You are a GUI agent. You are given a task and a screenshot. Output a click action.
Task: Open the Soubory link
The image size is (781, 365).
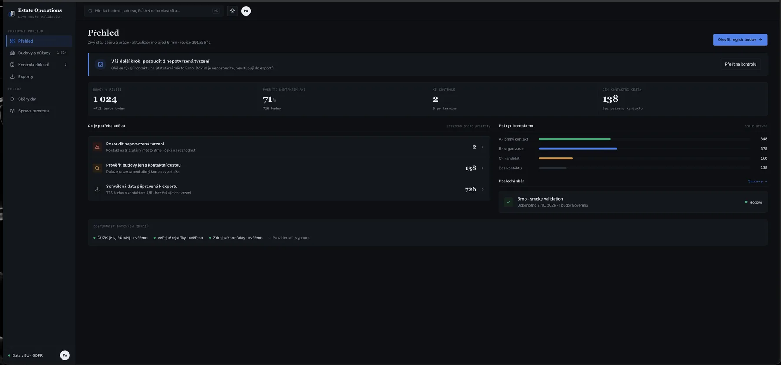tap(758, 181)
